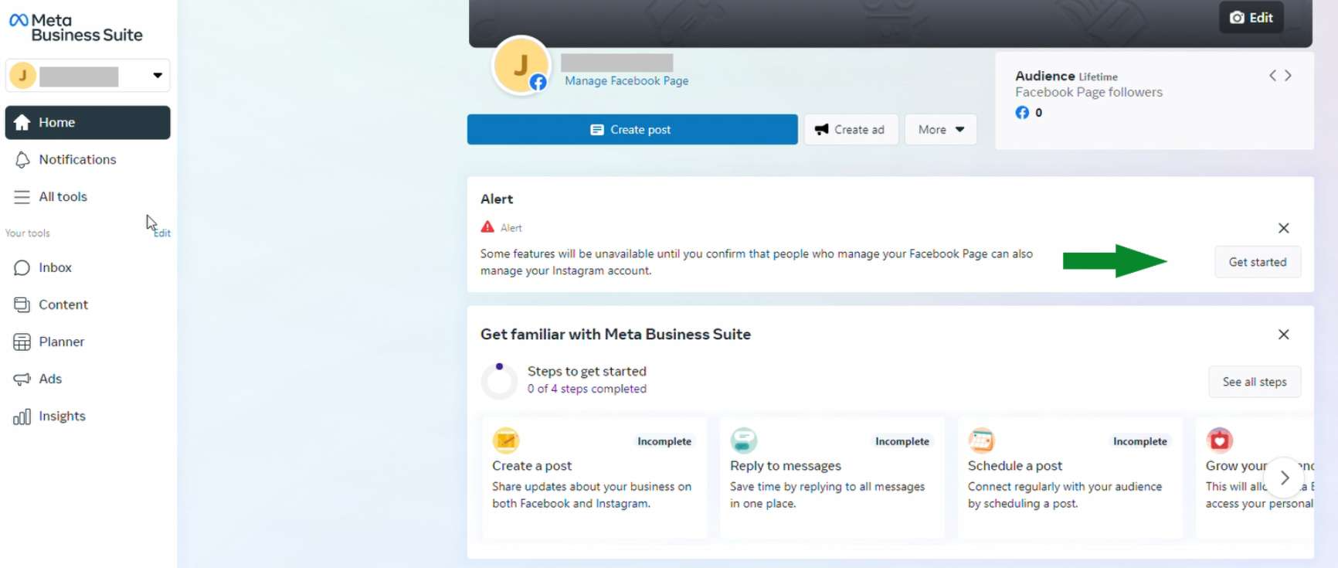
Task: Click the Inbox chat bubble icon
Action: [22, 268]
